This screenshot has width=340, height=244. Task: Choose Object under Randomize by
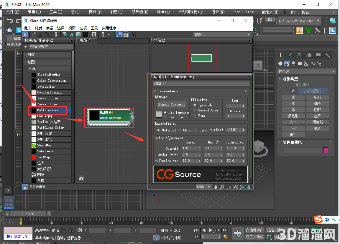pos(180,130)
